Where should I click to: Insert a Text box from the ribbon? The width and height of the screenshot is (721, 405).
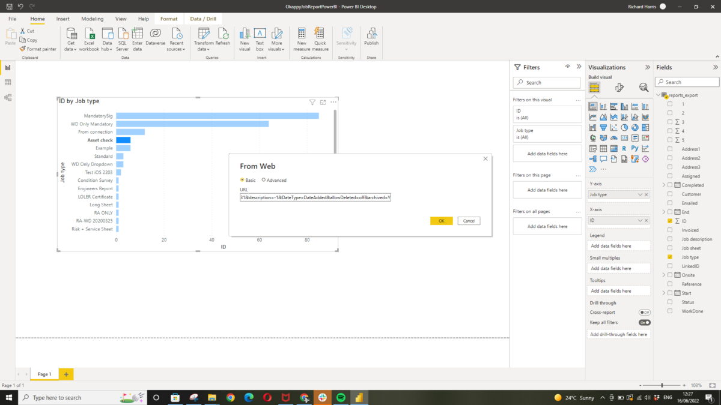[x=260, y=38]
